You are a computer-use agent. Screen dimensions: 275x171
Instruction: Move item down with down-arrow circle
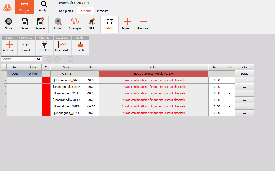click(x=50, y=59)
